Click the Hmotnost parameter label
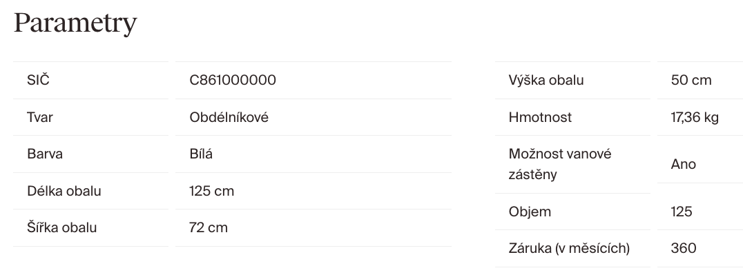Viewport: 743px width, 277px height. coord(540,117)
